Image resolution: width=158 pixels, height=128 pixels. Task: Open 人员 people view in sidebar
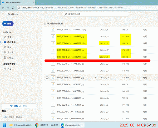click(x=9, y=69)
